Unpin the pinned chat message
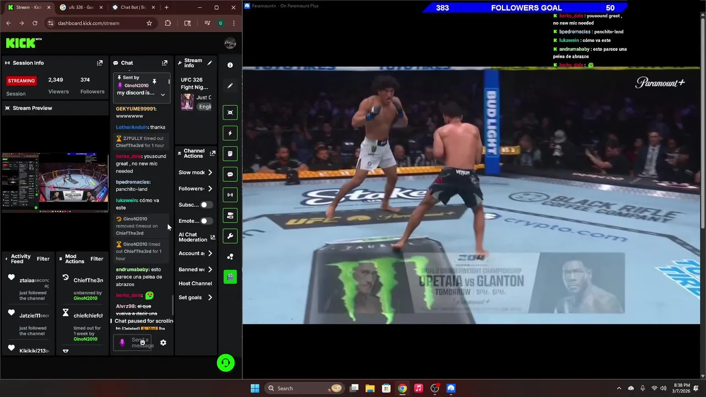Viewport: 706px width, 397px height. click(154, 82)
